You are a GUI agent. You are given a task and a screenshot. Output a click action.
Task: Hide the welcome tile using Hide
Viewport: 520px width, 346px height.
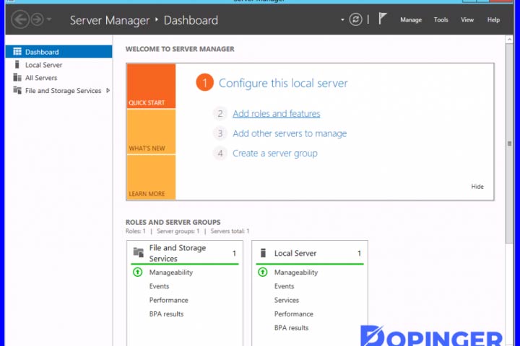coord(477,187)
